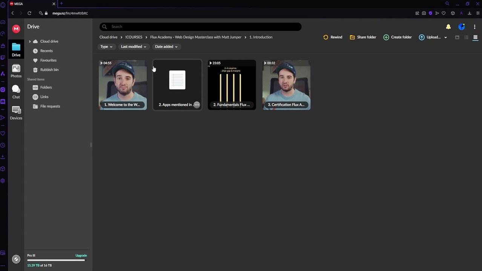This screenshot has width=482, height=271.
Task: Click the purple ad-blocker shield icon
Action: [x=430, y=13]
